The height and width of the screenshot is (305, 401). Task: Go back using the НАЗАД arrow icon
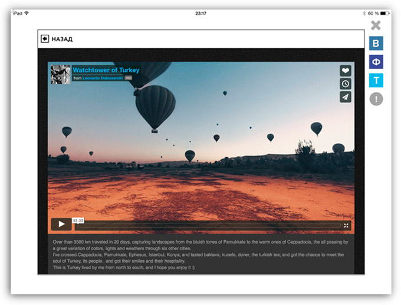point(45,39)
